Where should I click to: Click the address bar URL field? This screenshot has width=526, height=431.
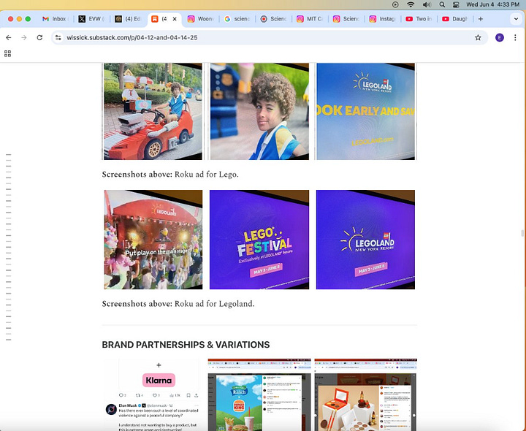click(x=268, y=37)
